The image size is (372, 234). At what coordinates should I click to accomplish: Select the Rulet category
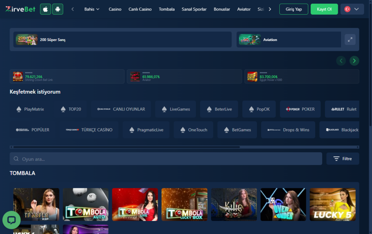click(342, 109)
